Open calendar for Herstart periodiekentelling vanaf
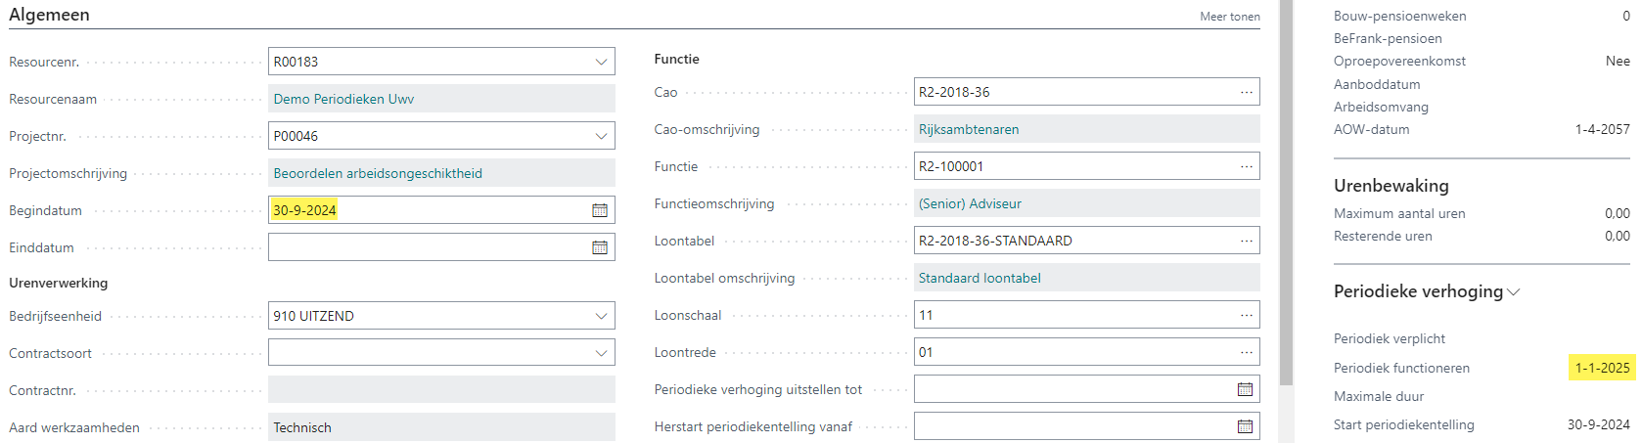Image resolution: width=1642 pixels, height=443 pixels. pos(1245,426)
